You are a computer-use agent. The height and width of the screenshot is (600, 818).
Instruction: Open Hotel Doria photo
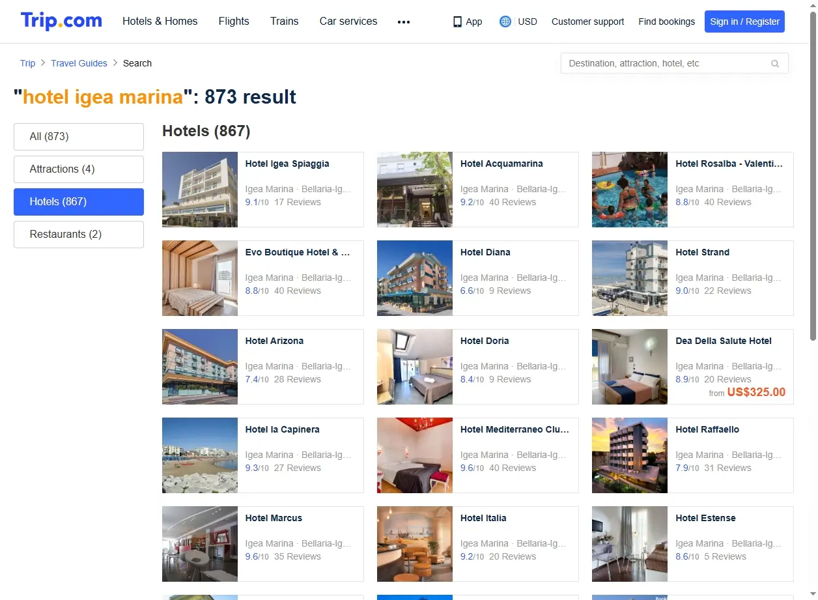coord(415,367)
